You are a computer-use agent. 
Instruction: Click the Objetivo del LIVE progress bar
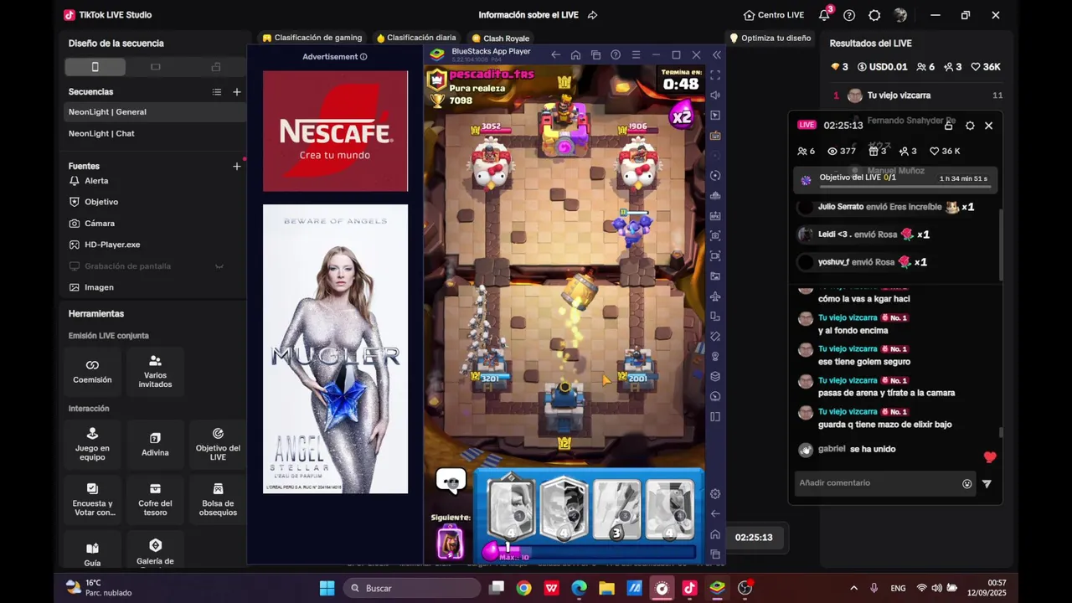[904, 188]
